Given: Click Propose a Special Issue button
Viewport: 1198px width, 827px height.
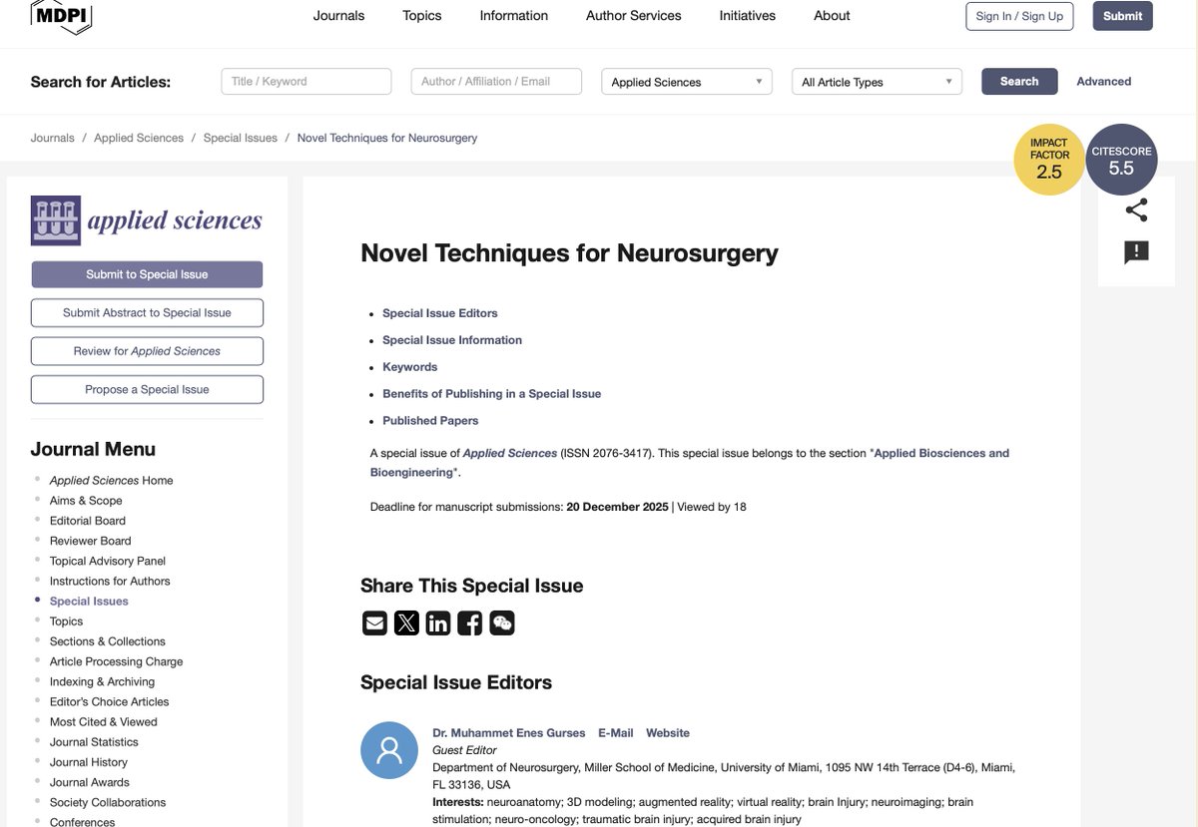Looking at the screenshot, I should 147,389.
